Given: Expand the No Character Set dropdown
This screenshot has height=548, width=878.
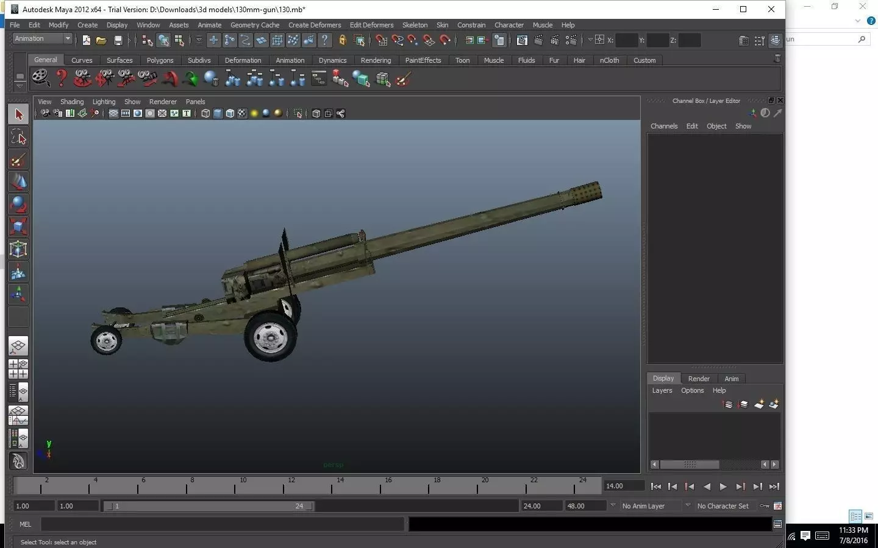Looking at the screenshot, I should click(688, 505).
